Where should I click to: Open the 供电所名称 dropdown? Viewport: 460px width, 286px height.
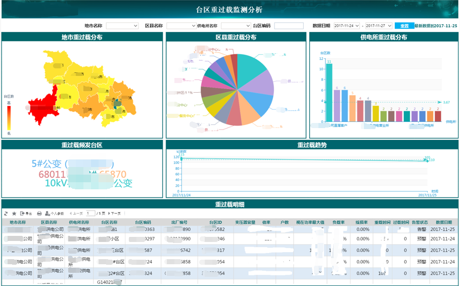pyautogui.click(x=236, y=26)
